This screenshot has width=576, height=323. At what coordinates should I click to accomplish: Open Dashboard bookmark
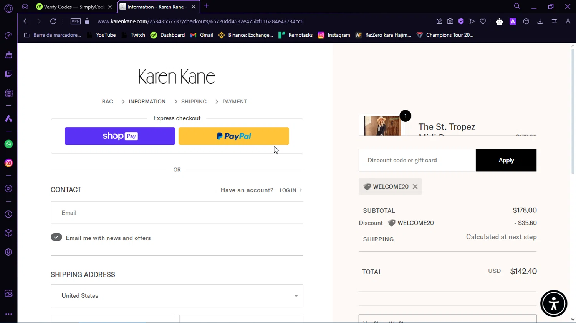[x=168, y=35]
